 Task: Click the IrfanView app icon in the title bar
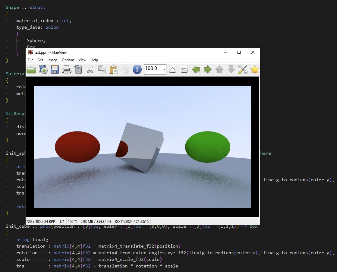point(30,52)
